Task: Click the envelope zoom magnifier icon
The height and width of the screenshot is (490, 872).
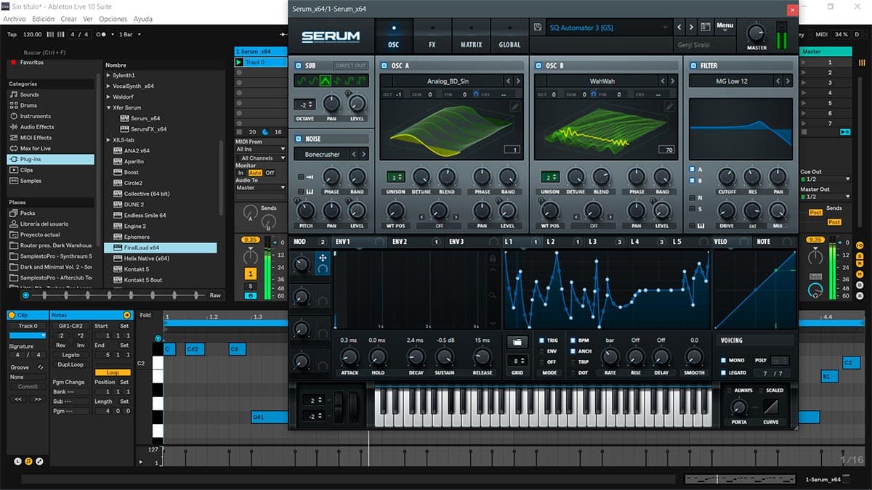Action: tap(493, 295)
